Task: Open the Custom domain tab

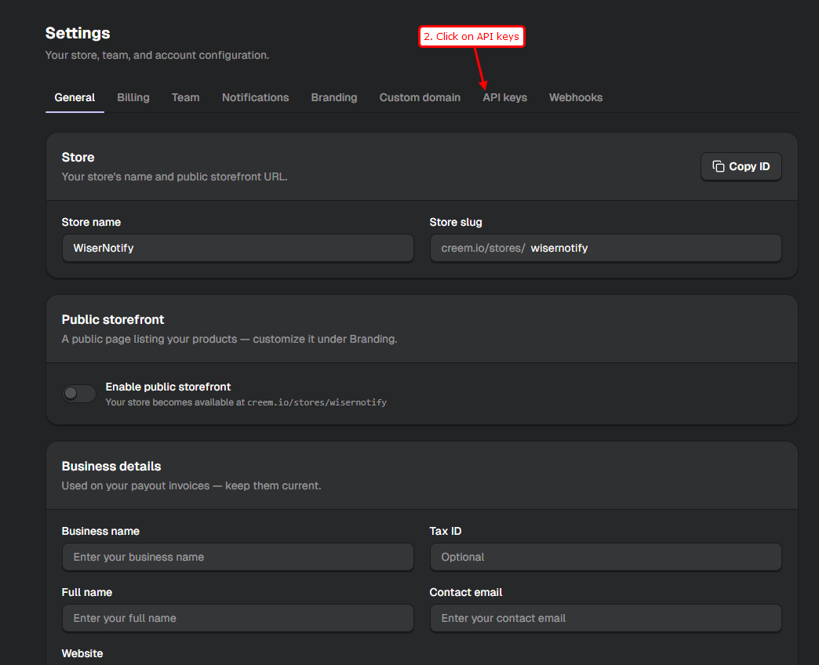Action: coord(420,97)
